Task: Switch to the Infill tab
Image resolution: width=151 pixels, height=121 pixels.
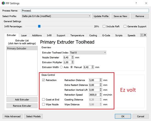Action: [49, 35]
